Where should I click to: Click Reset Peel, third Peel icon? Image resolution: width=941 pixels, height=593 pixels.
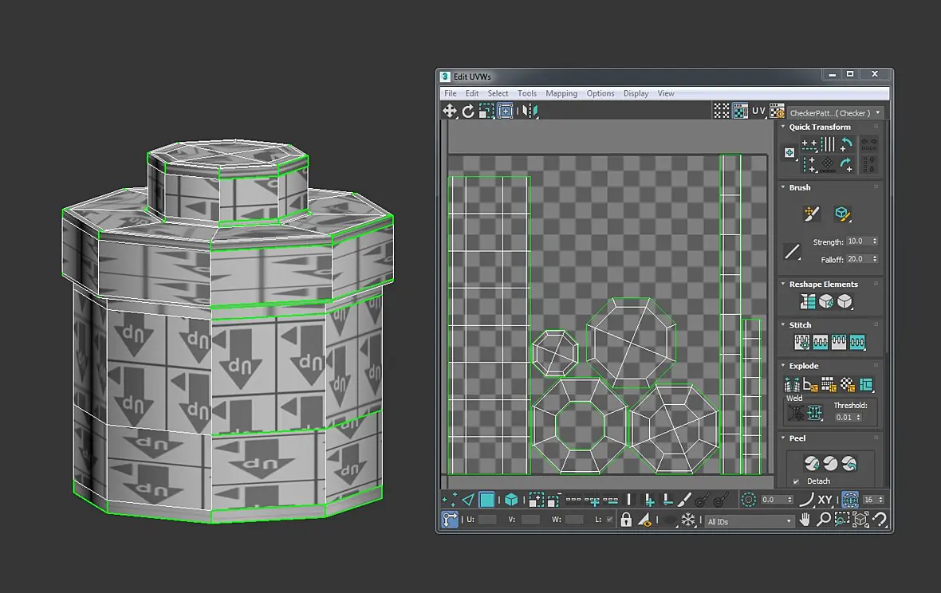849,463
